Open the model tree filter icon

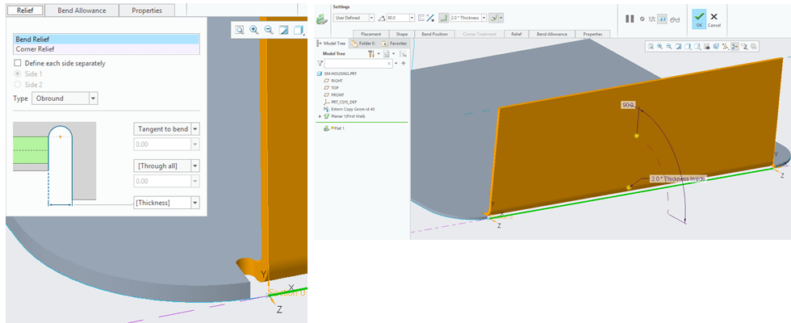(320, 62)
